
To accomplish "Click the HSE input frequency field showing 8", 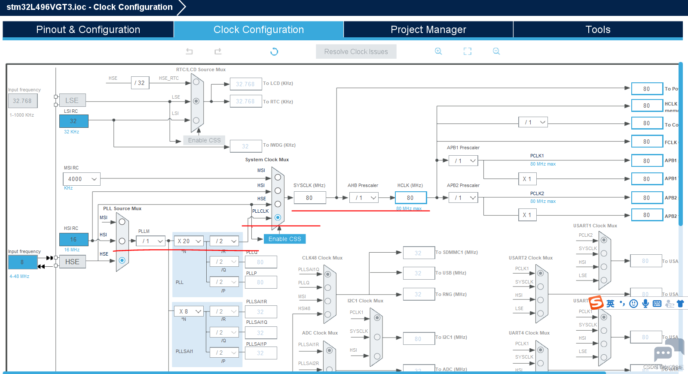I will click(22, 262).
